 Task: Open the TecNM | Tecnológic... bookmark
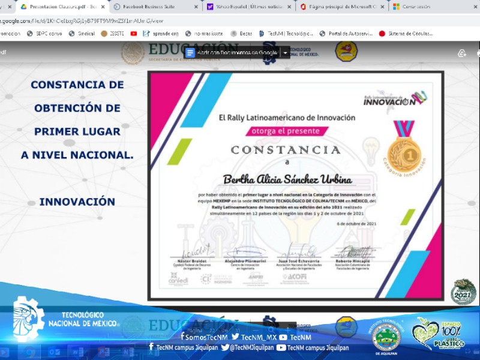(x=286, y=34)
